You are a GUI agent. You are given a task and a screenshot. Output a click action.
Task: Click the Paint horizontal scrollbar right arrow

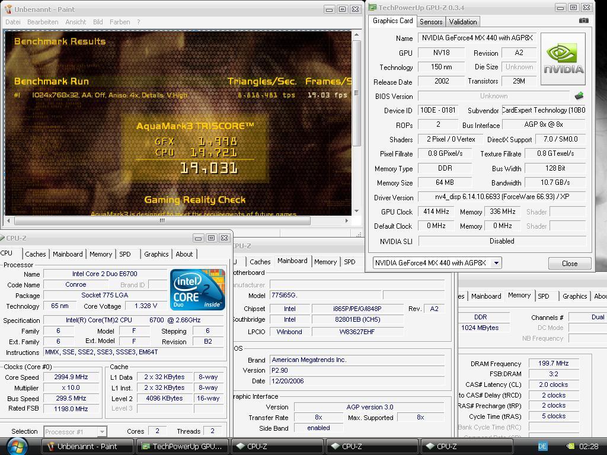click(346, 220)
